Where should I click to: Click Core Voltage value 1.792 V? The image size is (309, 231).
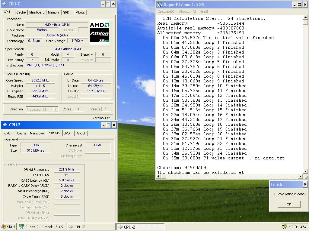pos(77,41)
